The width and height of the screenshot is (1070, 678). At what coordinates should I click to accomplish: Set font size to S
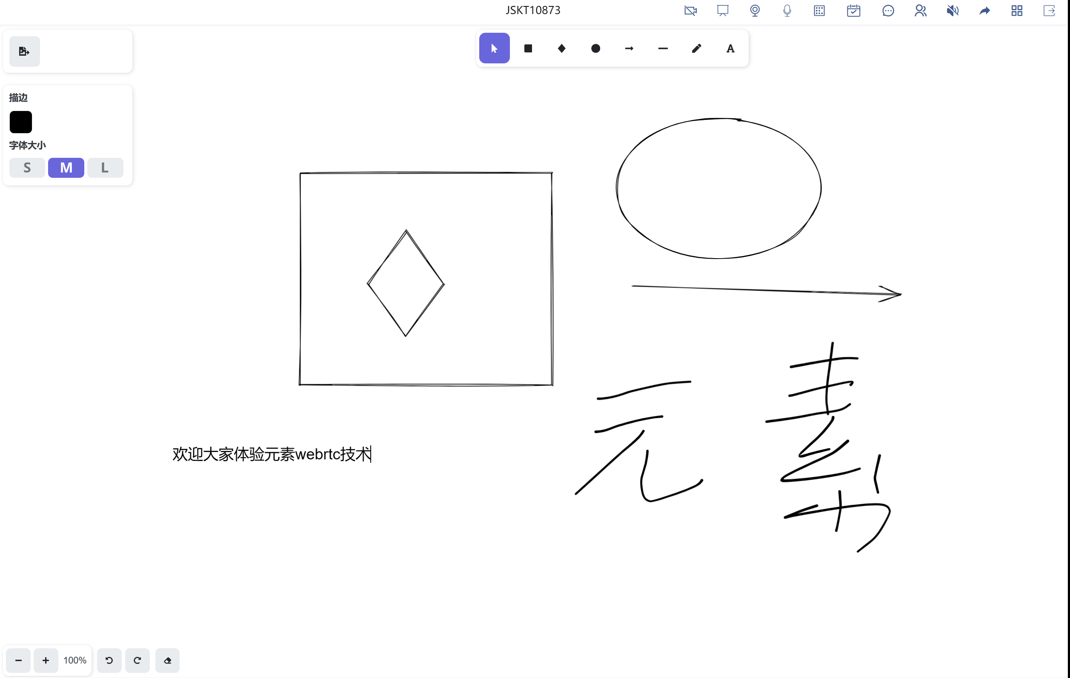coord(27,168)
